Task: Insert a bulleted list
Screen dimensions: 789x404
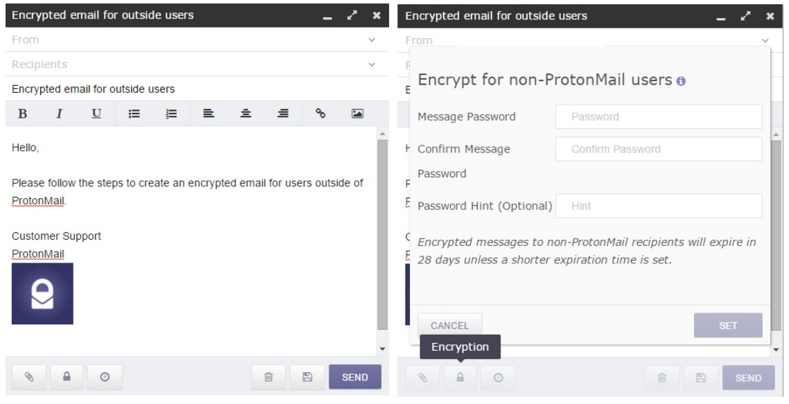Action: point(132,114)
